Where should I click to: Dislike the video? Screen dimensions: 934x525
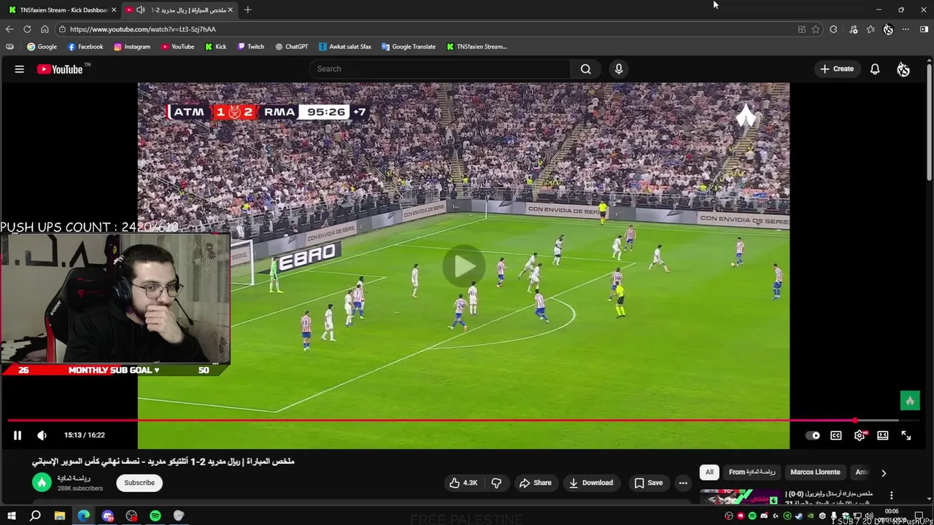click(x=496, y=483)
